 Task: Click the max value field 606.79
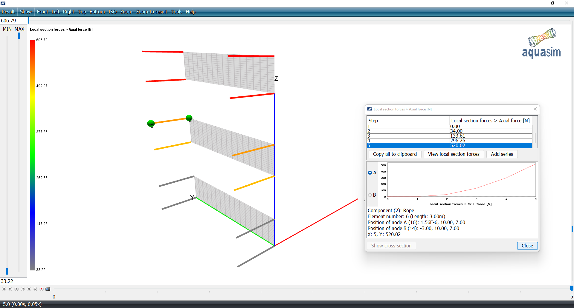click(x=13, y=21)
